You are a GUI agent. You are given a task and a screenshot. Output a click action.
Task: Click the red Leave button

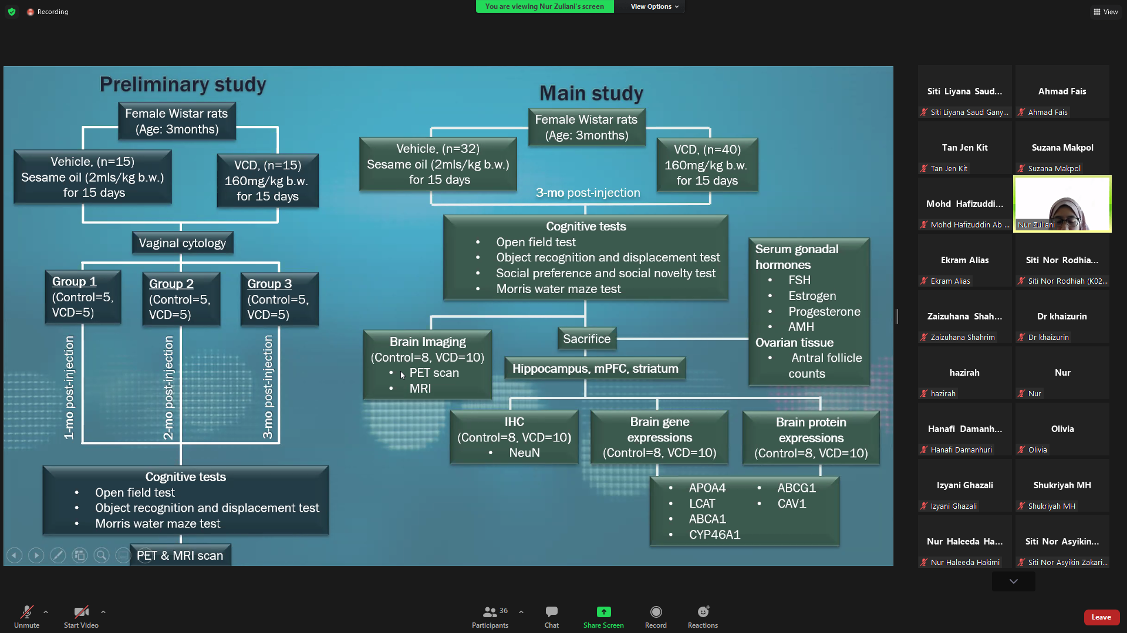pyautogui.click(x=1101, y=617)
